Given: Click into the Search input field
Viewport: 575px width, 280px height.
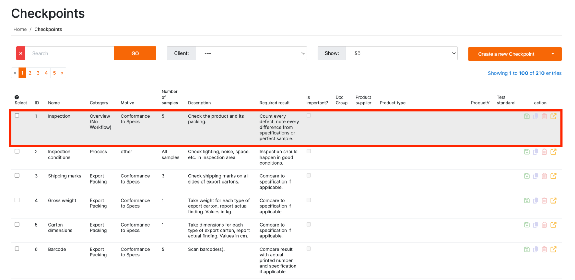Looking at the screenshot, I should (x=70, y=53).
